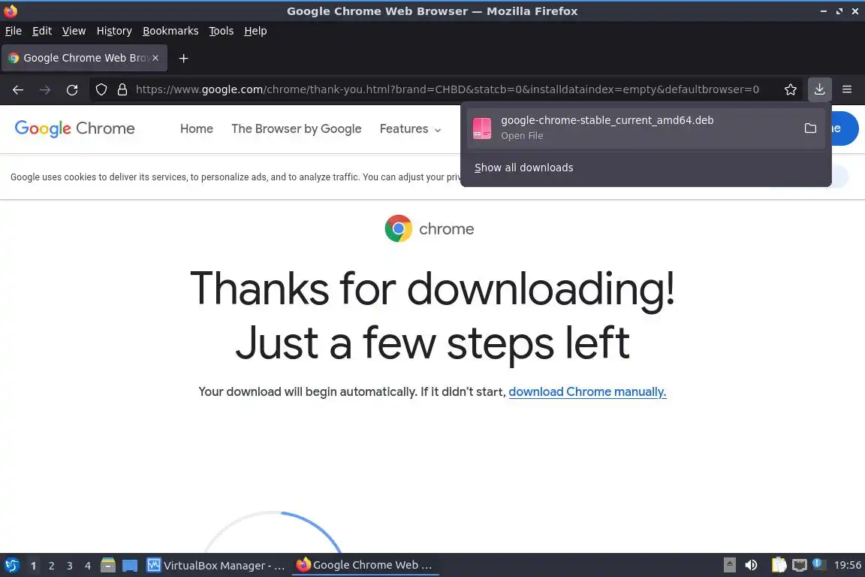This screenshot has height=577, width=865.
Task: Switch to workspace 3
Action: coord(70,566)
